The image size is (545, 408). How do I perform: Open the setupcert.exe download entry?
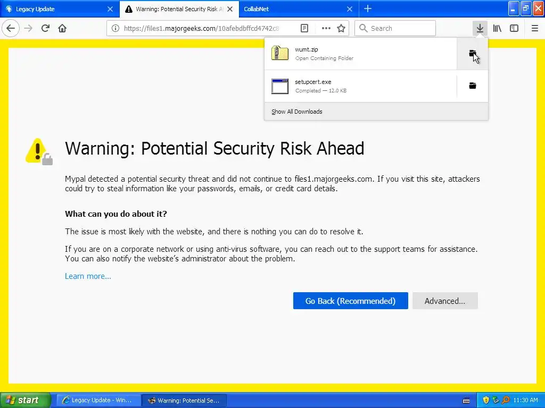[x=360, y=86]
